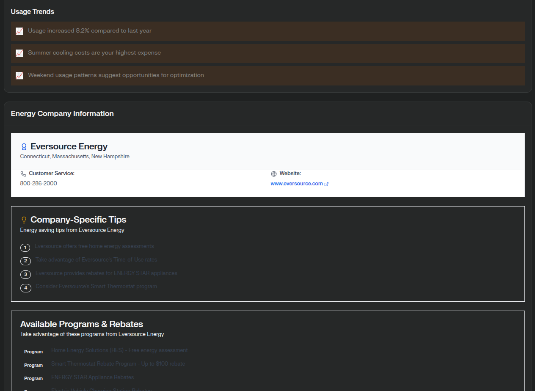Click trend icon beside 'Usage increased 8.2%'
The height and width of the screenshot is (391, 535).
click(19, 31)
